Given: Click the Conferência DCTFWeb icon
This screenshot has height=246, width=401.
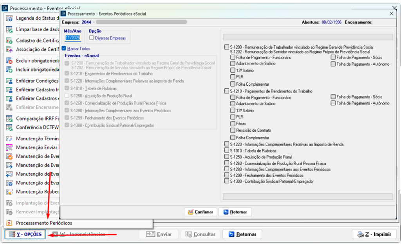Looking at the screenshot, I should click(10, 127).
